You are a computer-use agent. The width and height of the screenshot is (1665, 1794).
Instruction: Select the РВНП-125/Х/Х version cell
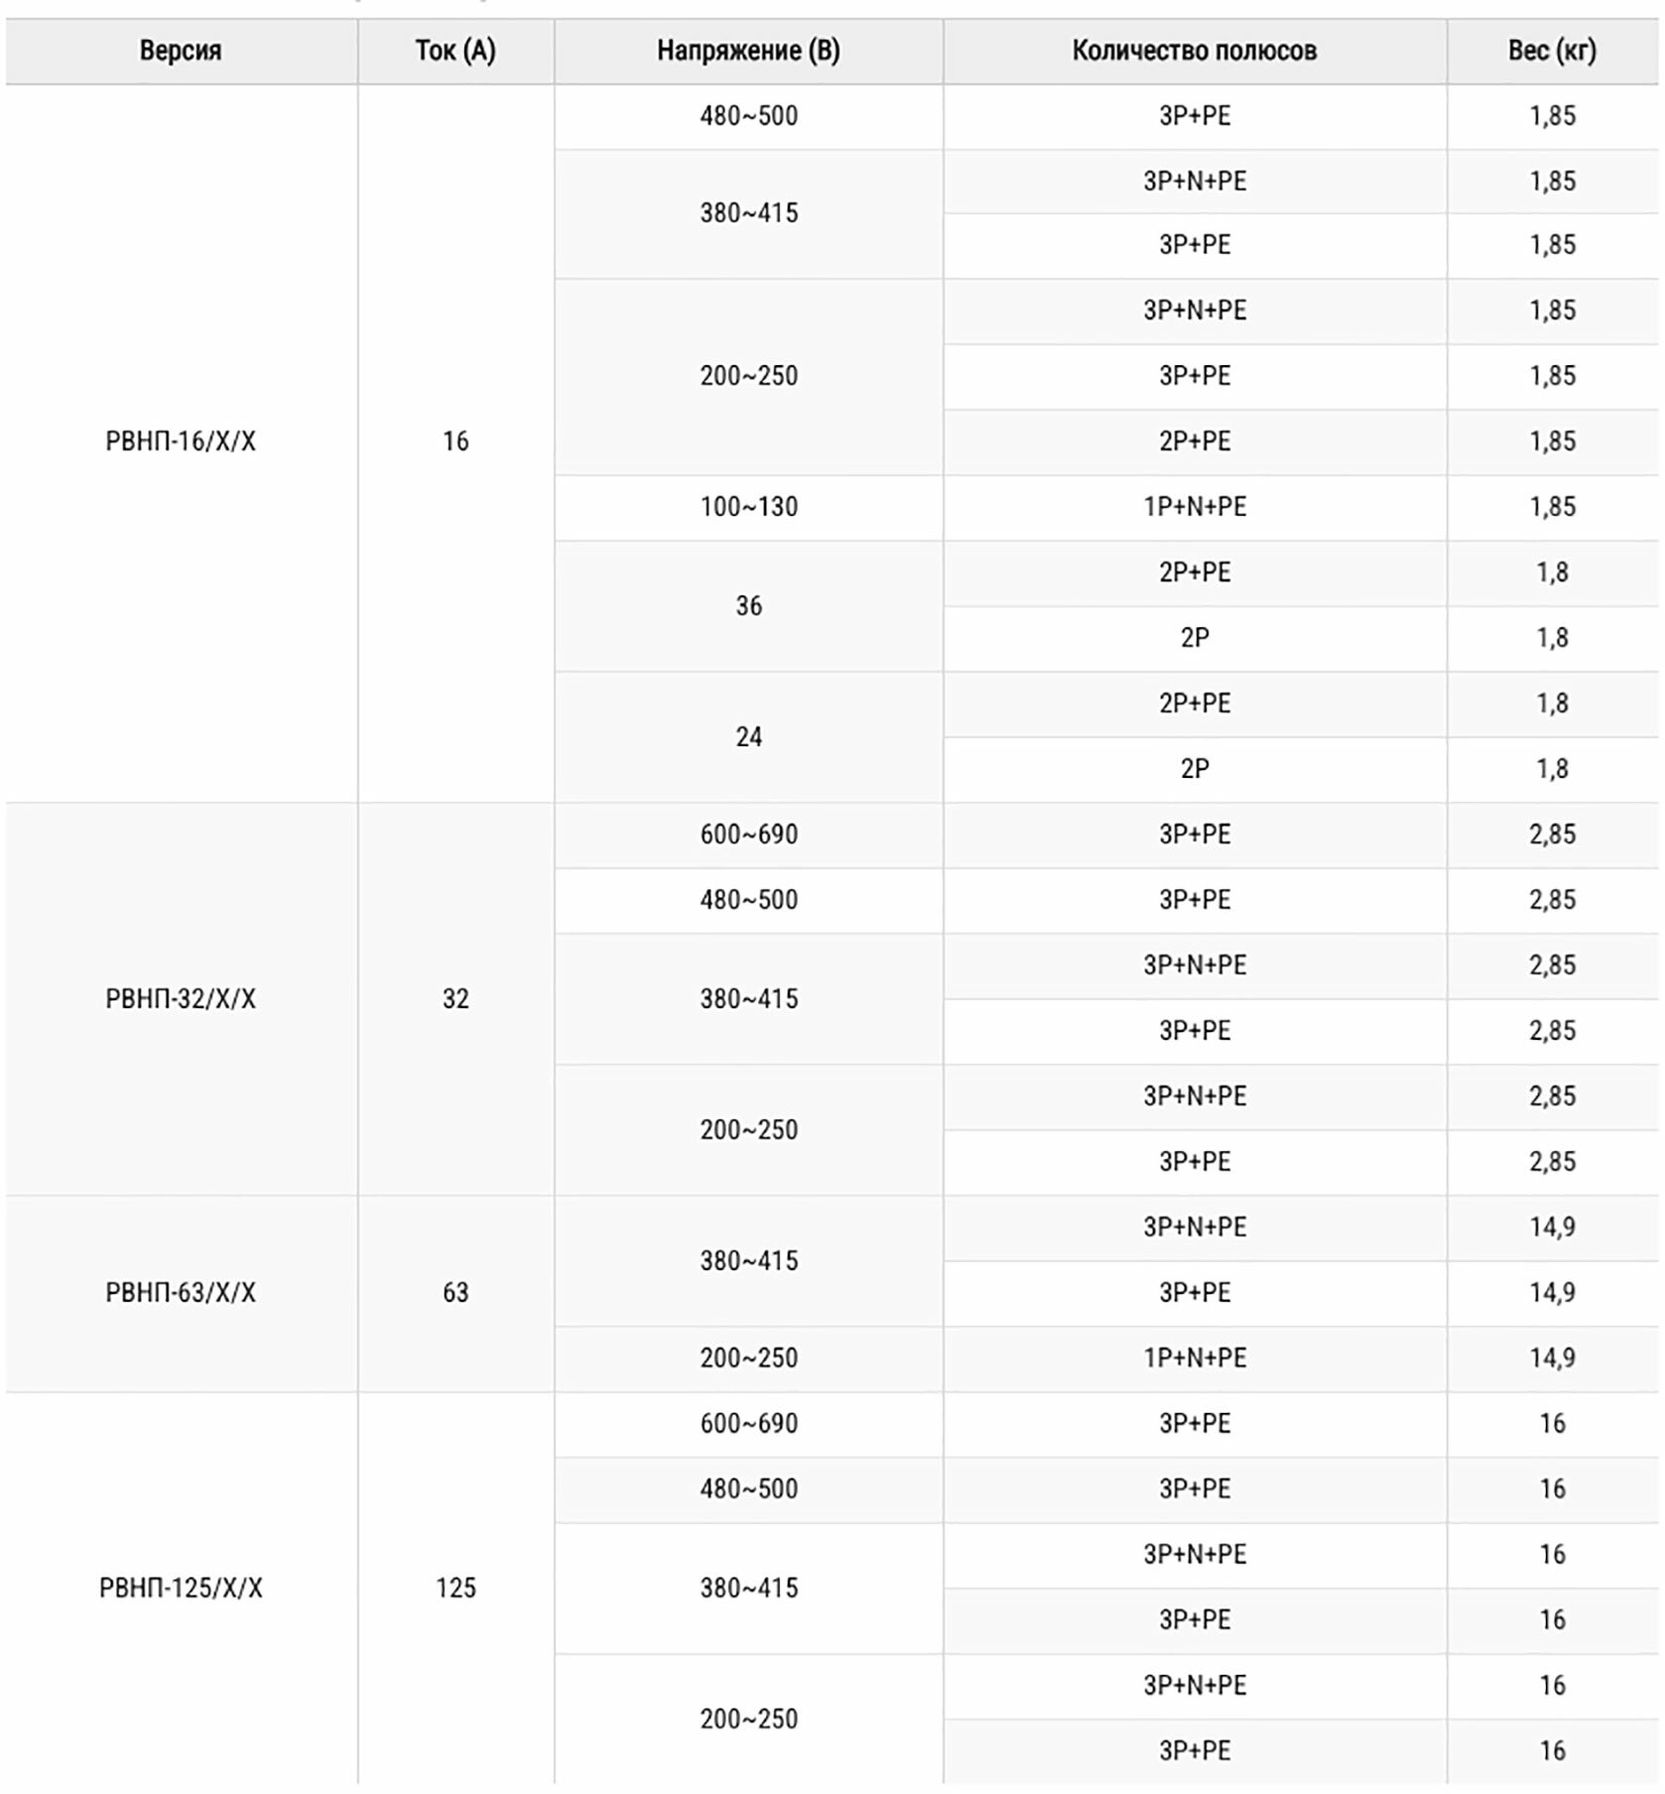tap(181, 1589)
